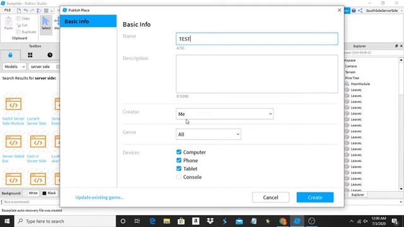Click the Name field containing TEST
Screen dimensions: 404x227
pyautogui.click(x=257, y=39)
